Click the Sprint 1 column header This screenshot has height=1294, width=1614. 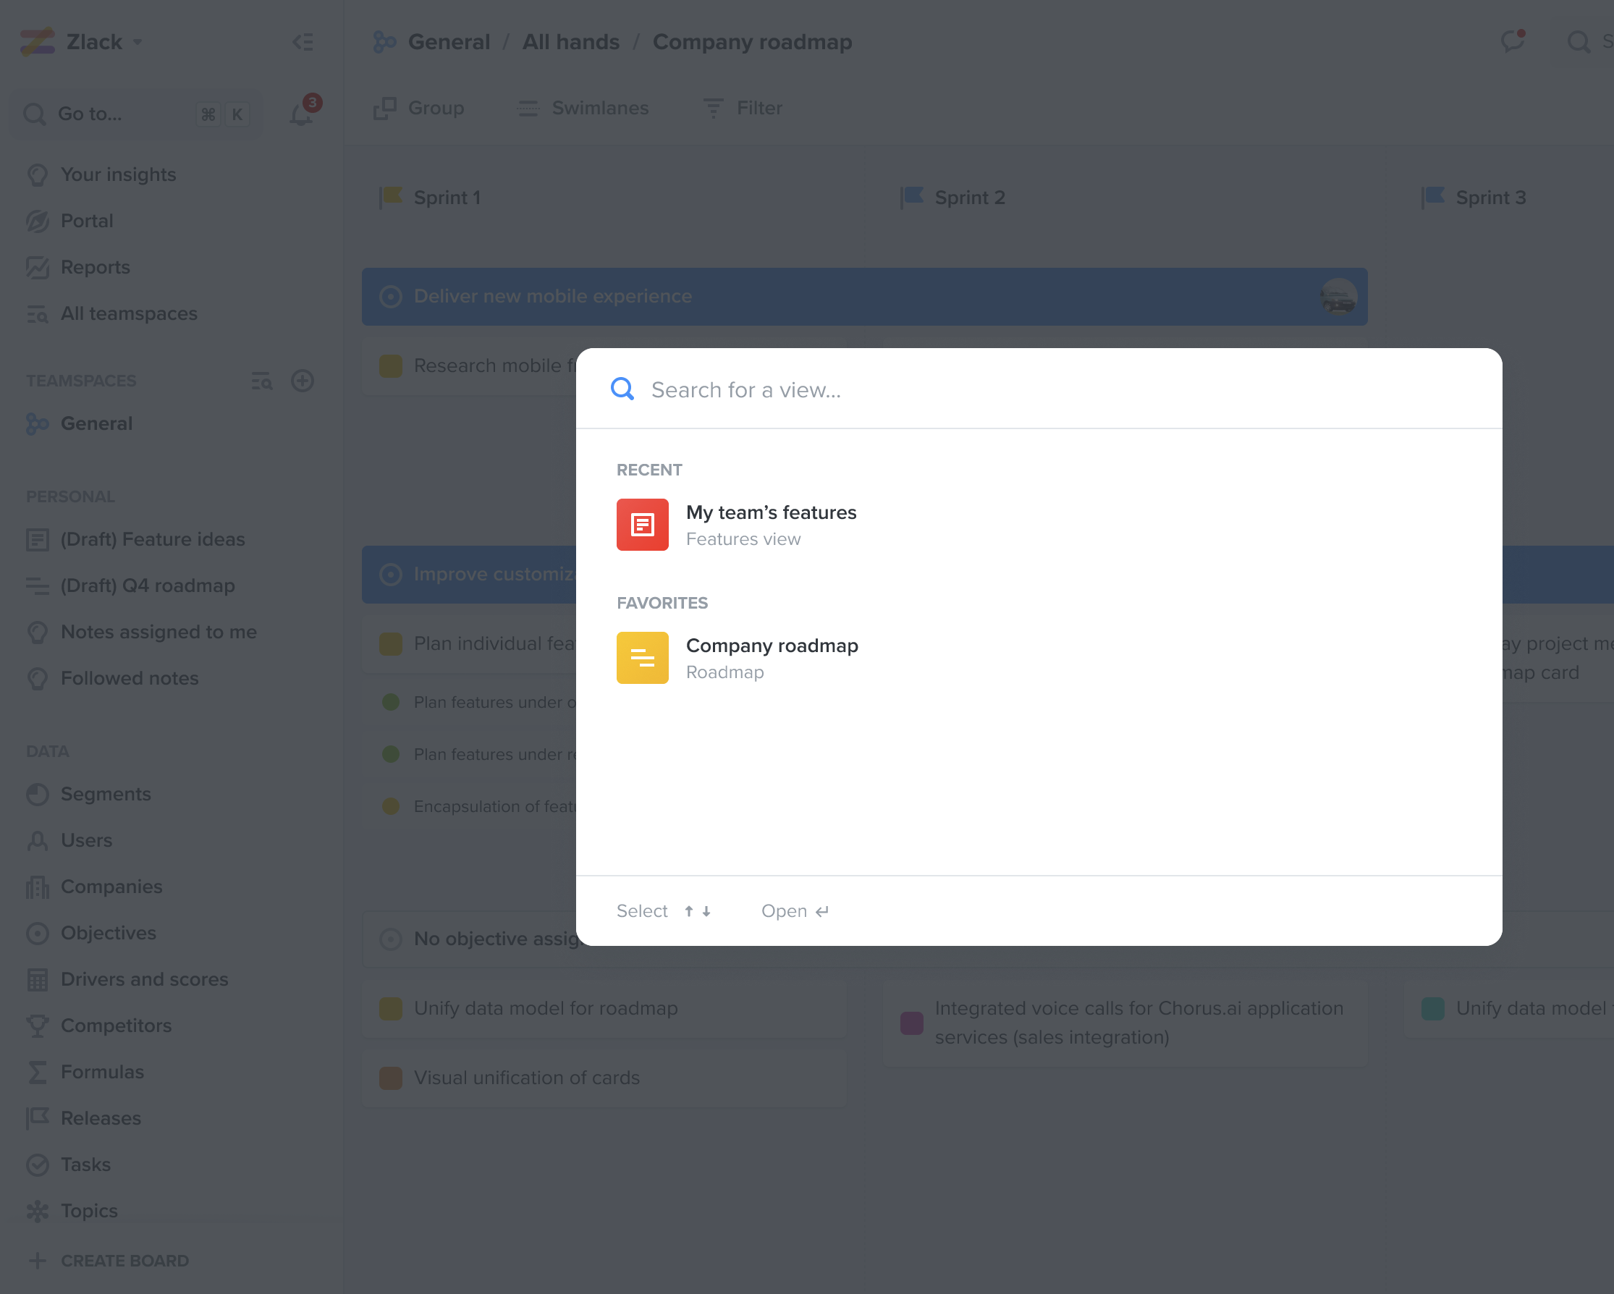click(431, 198)
